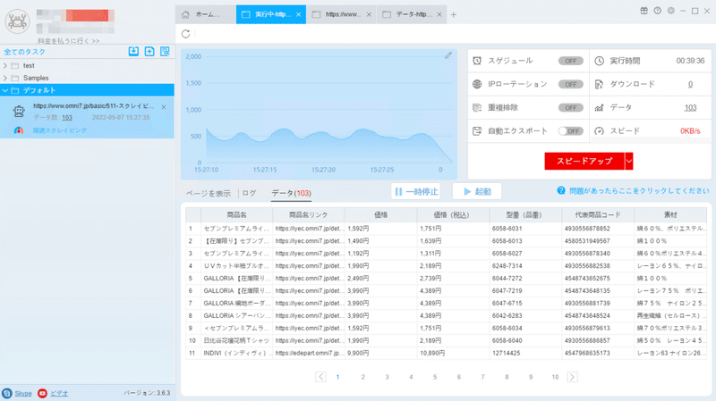Click the schedule alarm clock icon
716x401 pixels.
[x=477, y=61]
